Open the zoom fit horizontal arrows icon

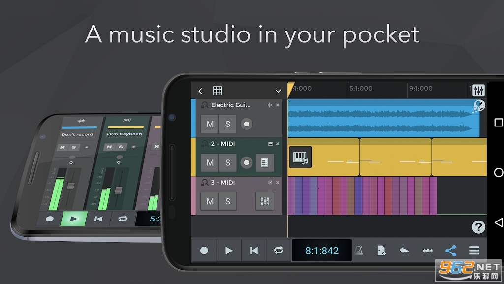(428, 251)
